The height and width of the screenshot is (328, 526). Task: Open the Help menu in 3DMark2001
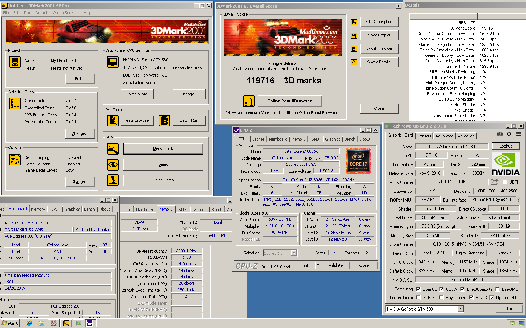87,13
